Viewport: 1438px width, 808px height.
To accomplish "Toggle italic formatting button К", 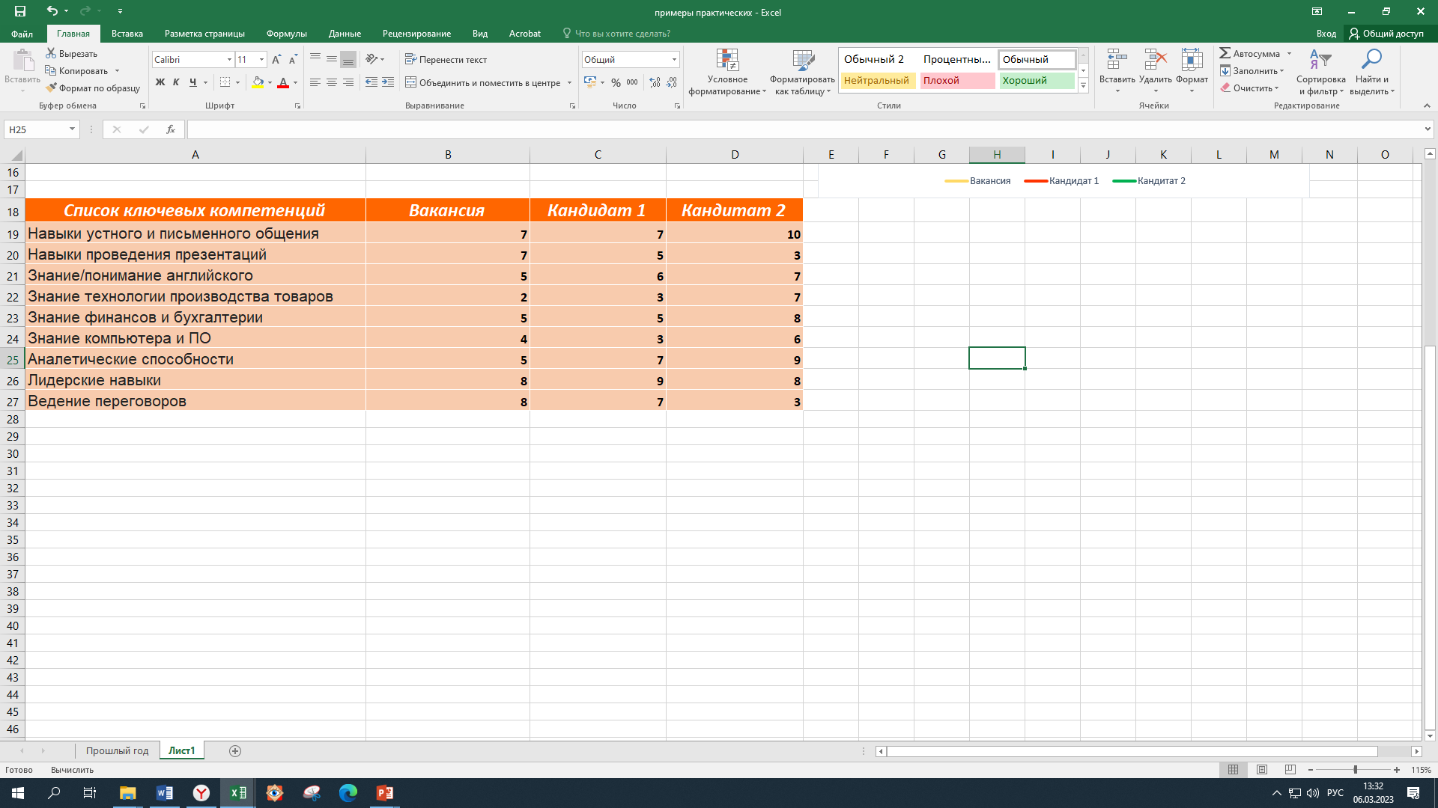I will pos(176,82).
